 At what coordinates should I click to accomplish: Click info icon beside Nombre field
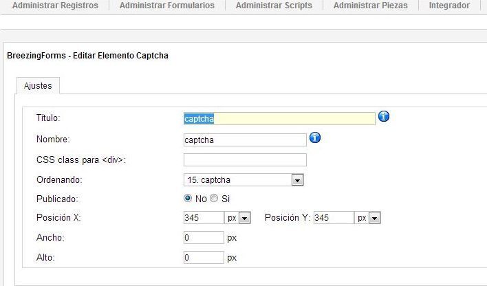[315, 137]
